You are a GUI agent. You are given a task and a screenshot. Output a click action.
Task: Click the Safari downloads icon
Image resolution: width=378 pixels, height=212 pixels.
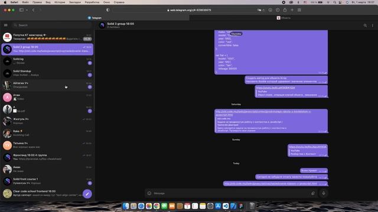(271, 10)
